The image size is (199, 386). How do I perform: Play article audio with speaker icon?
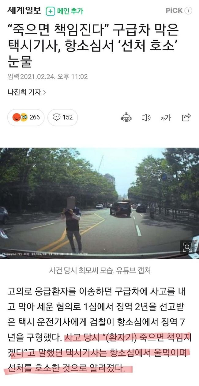(x=146, y=117)
